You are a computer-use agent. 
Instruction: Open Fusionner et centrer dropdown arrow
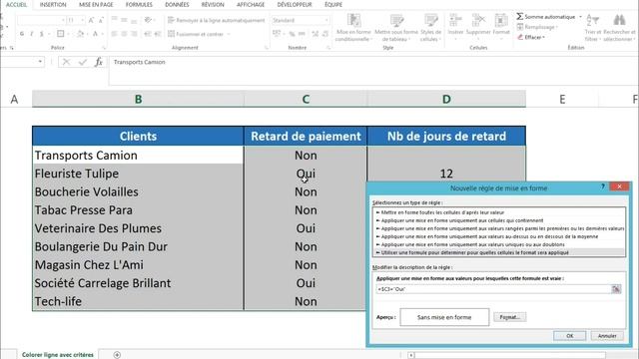click(x=229, y=34)
